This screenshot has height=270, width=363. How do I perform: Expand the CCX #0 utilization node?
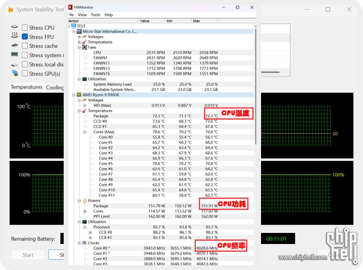90,233
